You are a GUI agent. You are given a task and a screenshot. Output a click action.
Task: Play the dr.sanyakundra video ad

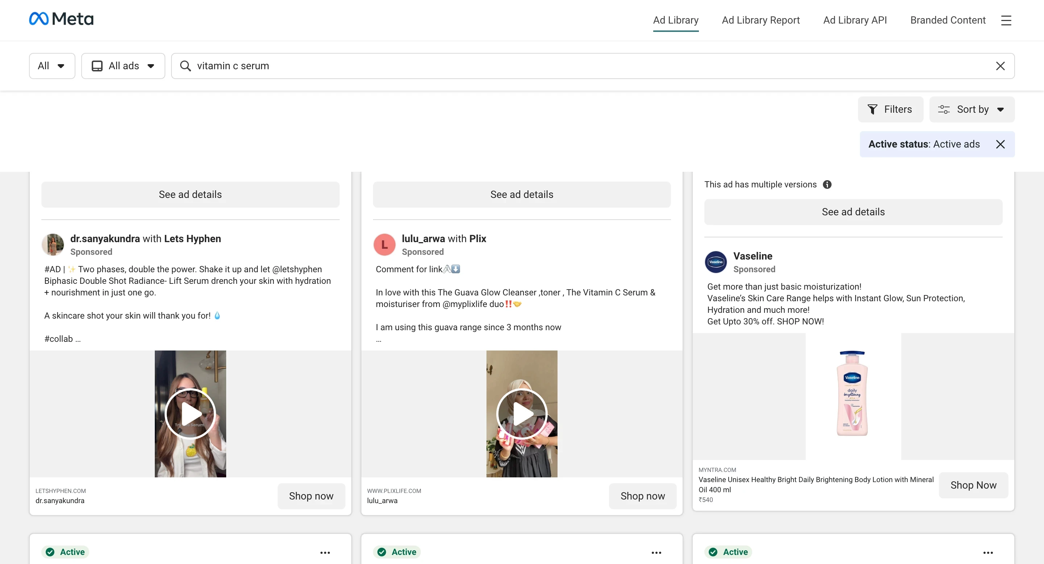pyautogui.click(x=190, y=414)
